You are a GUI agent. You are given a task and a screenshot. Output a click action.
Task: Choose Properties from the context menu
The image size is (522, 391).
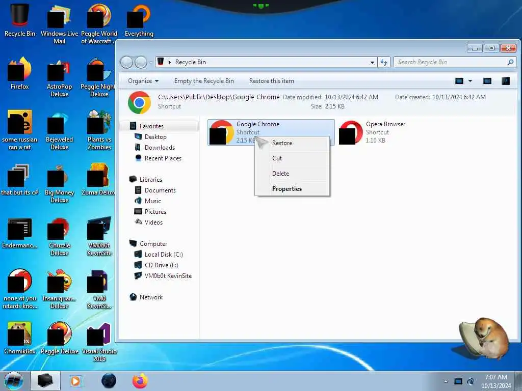click(x=292, y=189)
